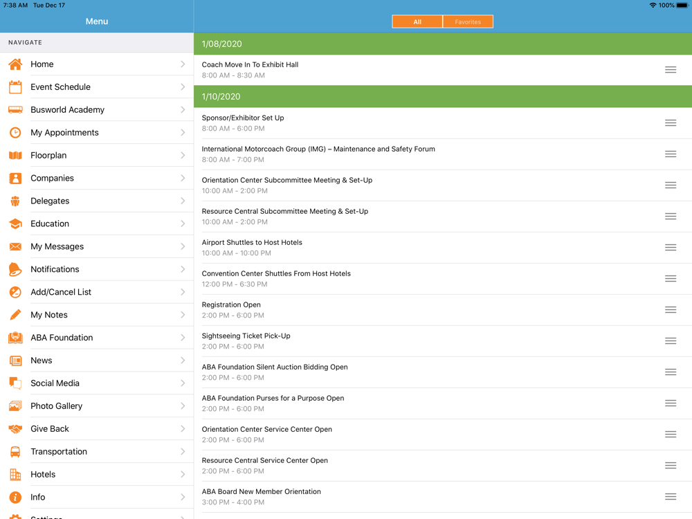
Task: Tap the Notifications bell icon
Action: [15, 269]
